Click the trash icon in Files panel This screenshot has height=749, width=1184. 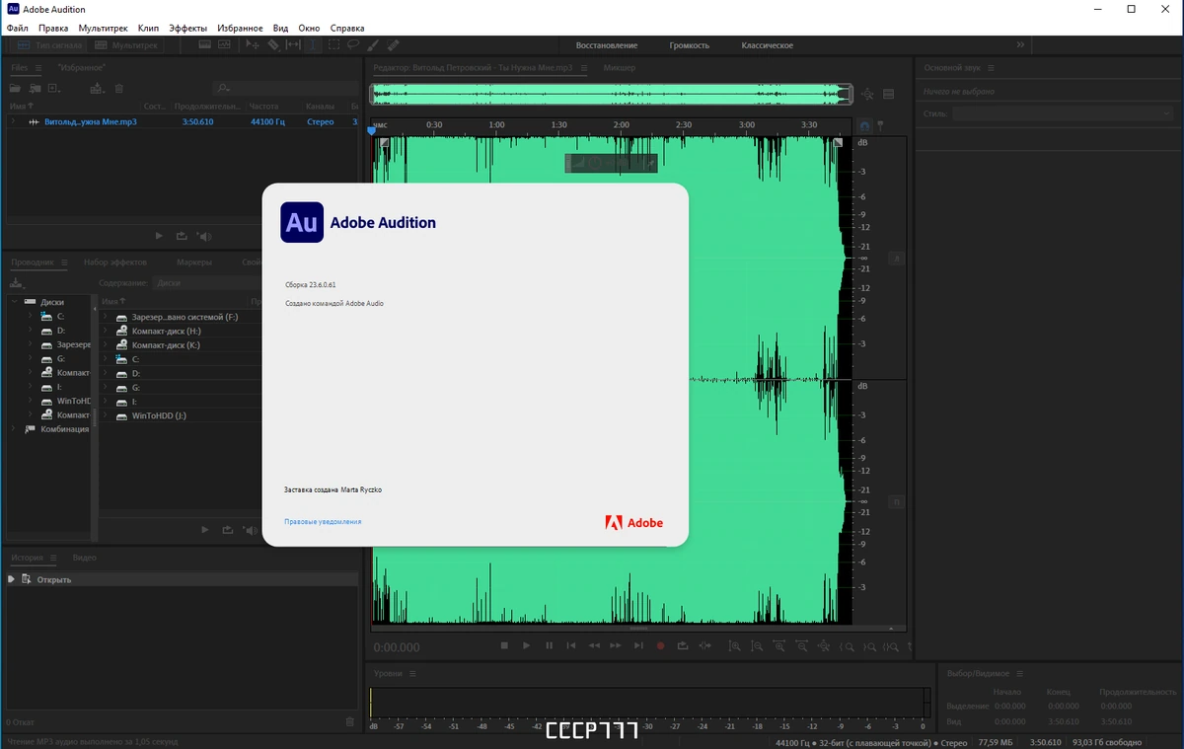tap(119, 89)
